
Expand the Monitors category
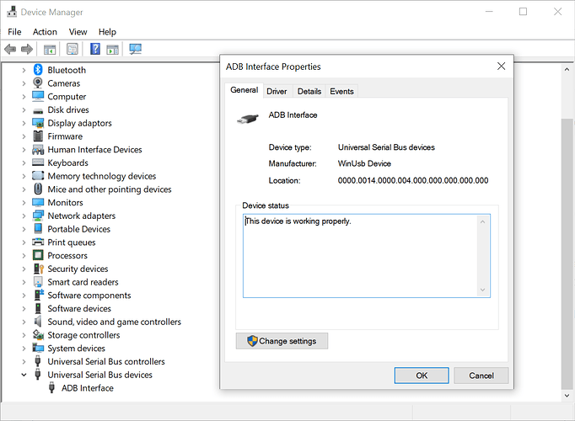click(24, 202)
